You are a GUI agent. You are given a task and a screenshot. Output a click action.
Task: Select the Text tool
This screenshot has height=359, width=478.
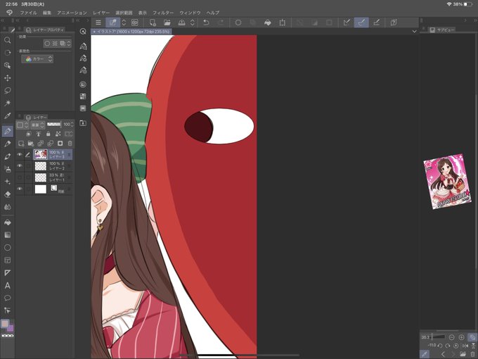7,285
